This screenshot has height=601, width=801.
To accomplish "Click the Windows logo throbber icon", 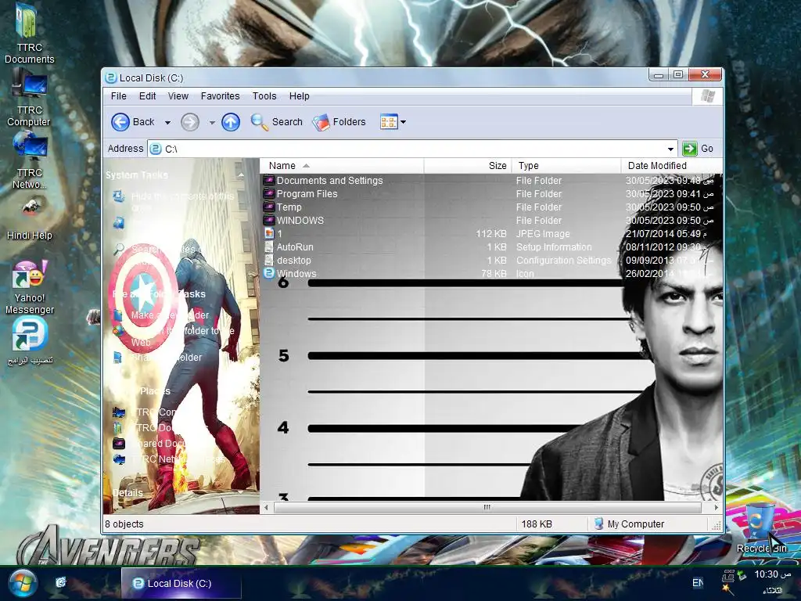I will (707, 96).
